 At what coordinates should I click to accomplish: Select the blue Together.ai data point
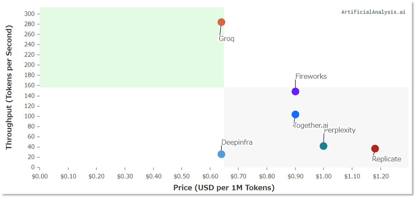[x=295, y=115]
